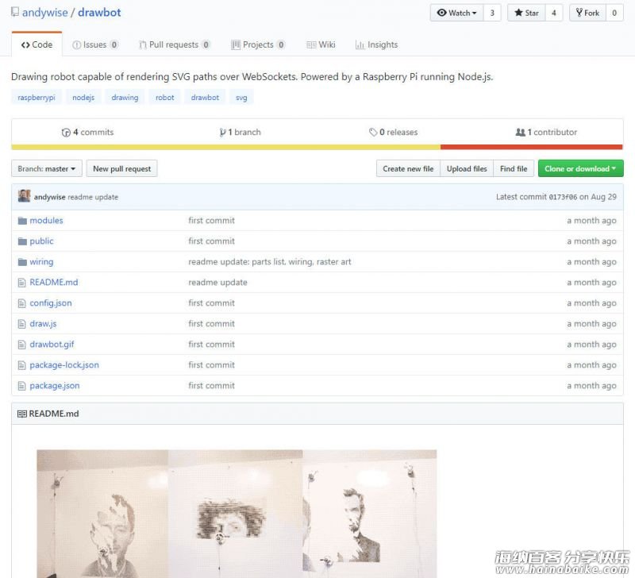The height and width of the screenshot is (578, 635).
Task: Select the robot topic tag
Action: tap(165, 98)
